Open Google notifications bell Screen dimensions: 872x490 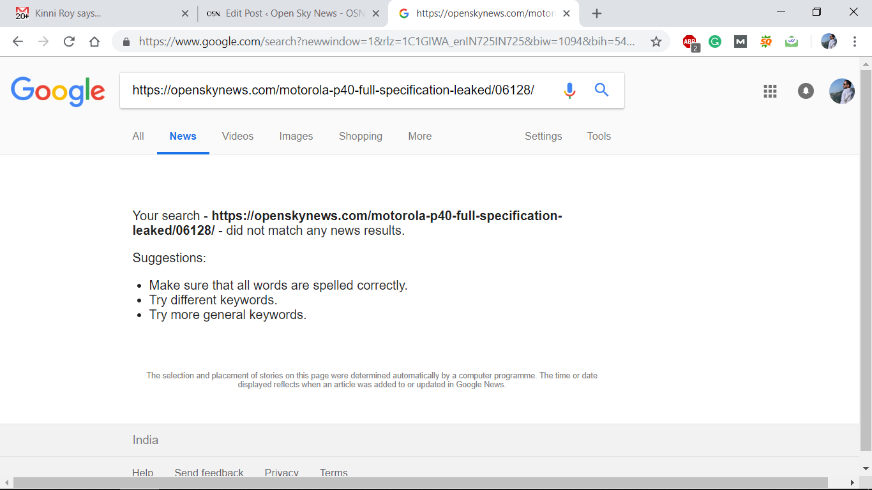coord(806,91)
